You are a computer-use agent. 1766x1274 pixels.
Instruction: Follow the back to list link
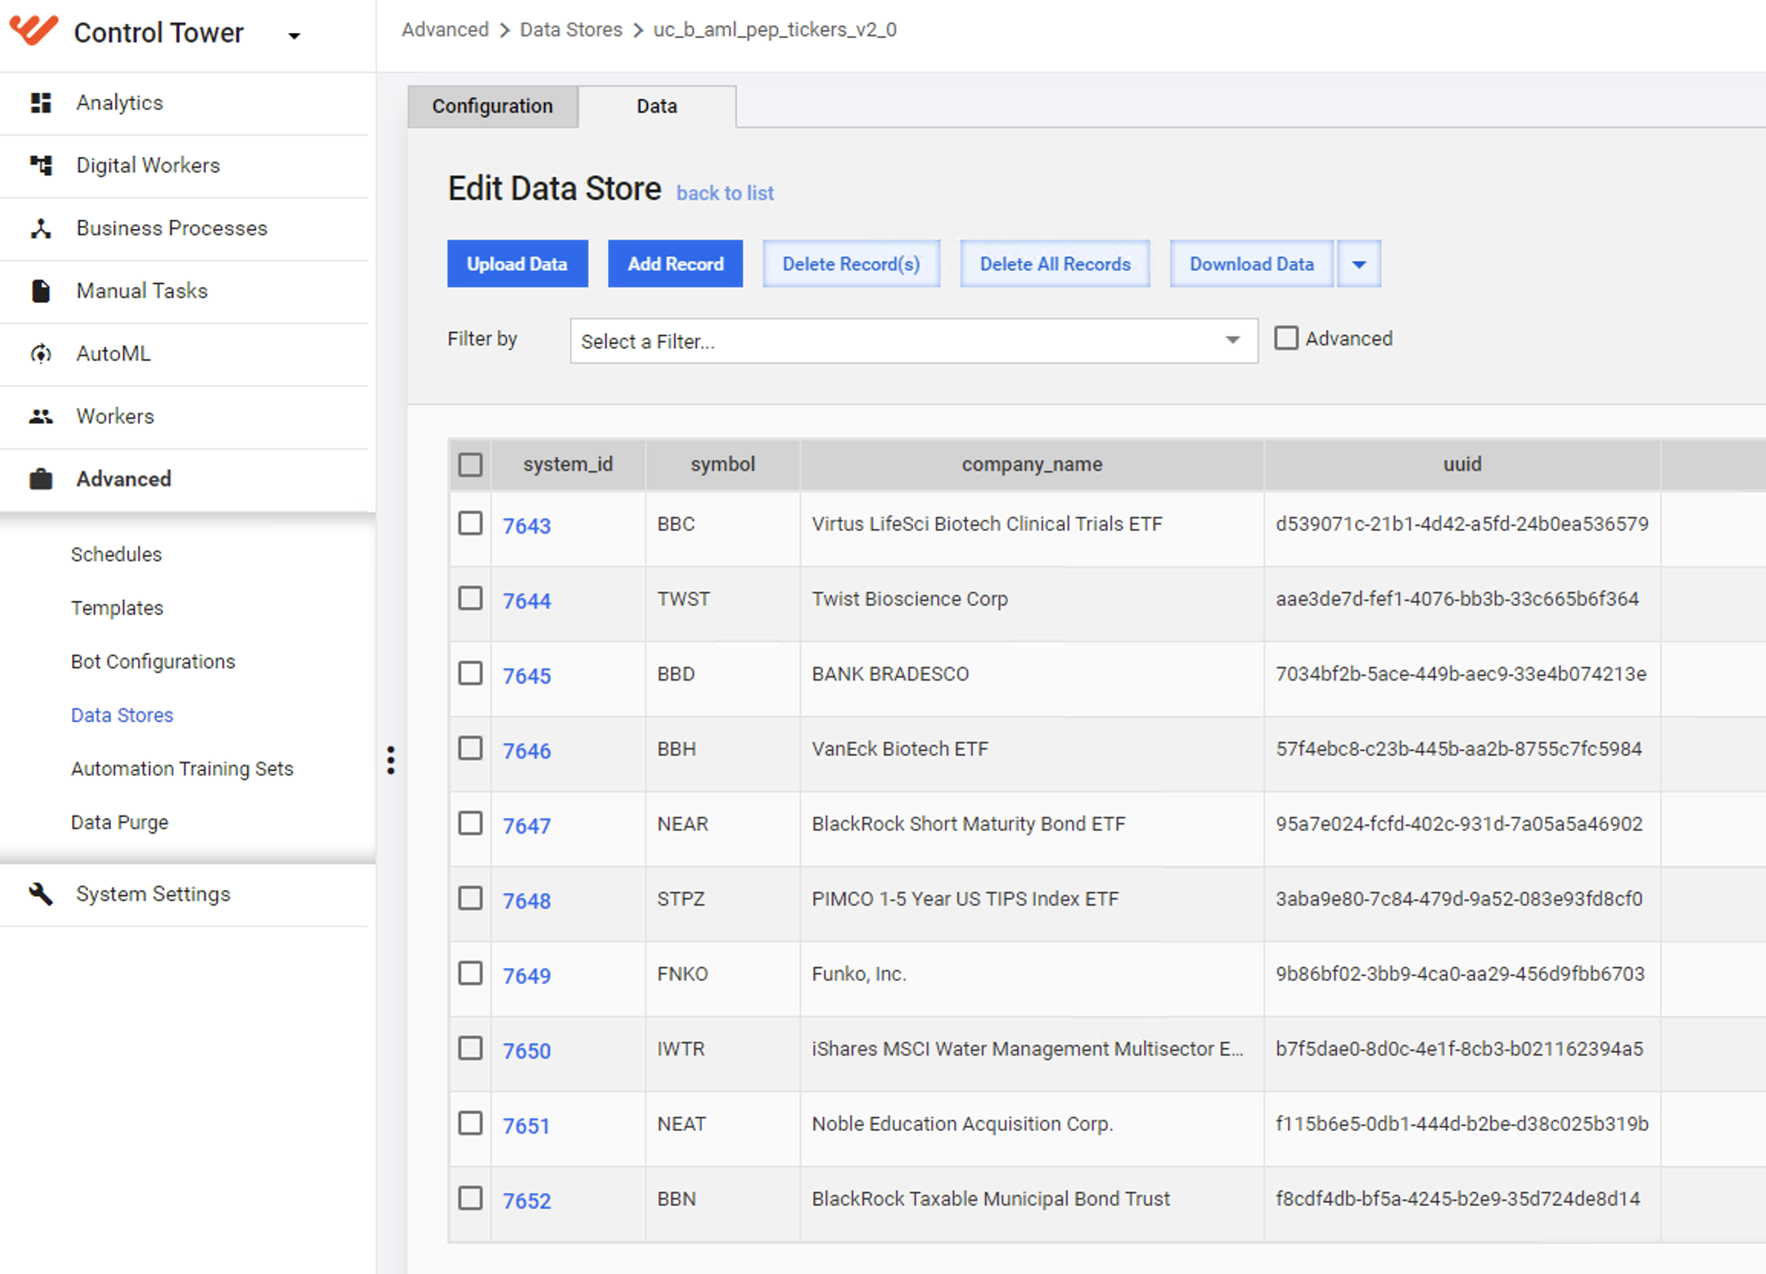(725, 193)
